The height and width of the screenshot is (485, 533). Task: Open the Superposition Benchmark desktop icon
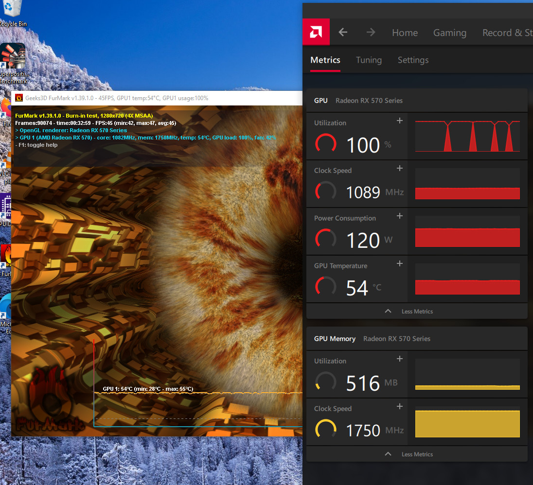coord(13,64)
